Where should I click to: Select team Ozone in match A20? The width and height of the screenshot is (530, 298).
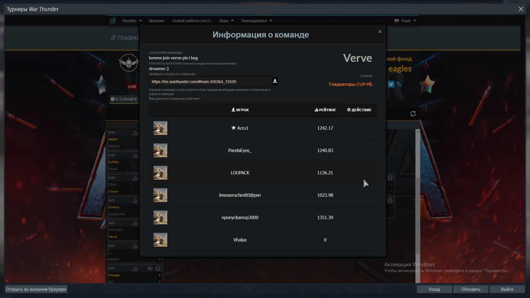pyautogui.click(x=113, y=192)
